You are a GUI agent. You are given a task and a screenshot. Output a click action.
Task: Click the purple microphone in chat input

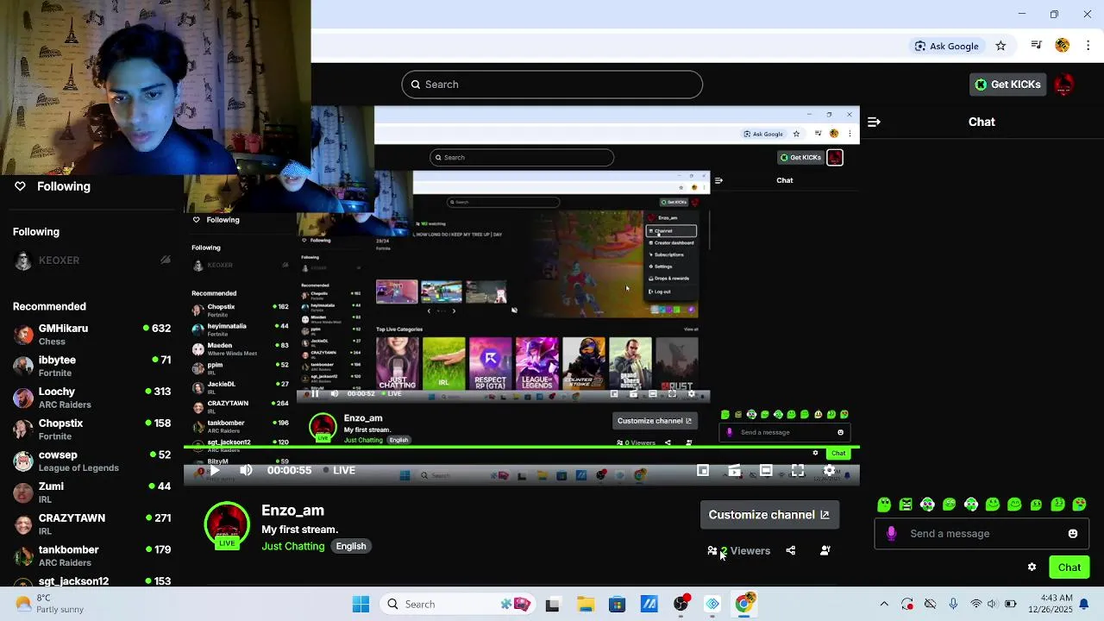(x=892, y=534)
